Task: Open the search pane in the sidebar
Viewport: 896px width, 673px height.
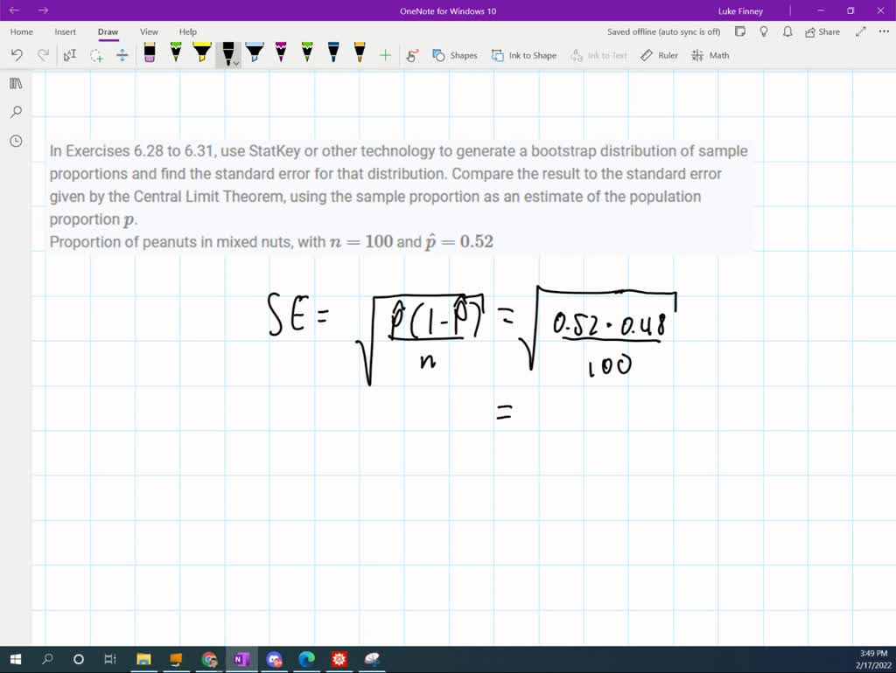Action: (x=16, y=112)
